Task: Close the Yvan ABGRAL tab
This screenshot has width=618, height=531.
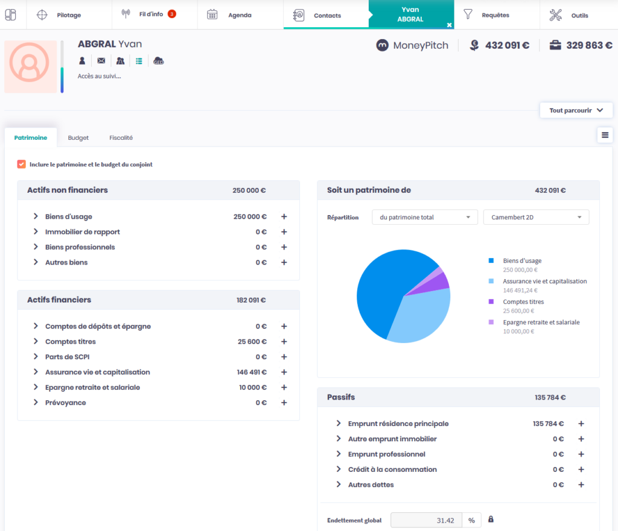Action: click(x=449, y=25)
